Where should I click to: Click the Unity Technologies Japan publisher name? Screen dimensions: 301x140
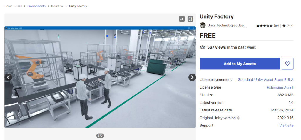(227, 25)
